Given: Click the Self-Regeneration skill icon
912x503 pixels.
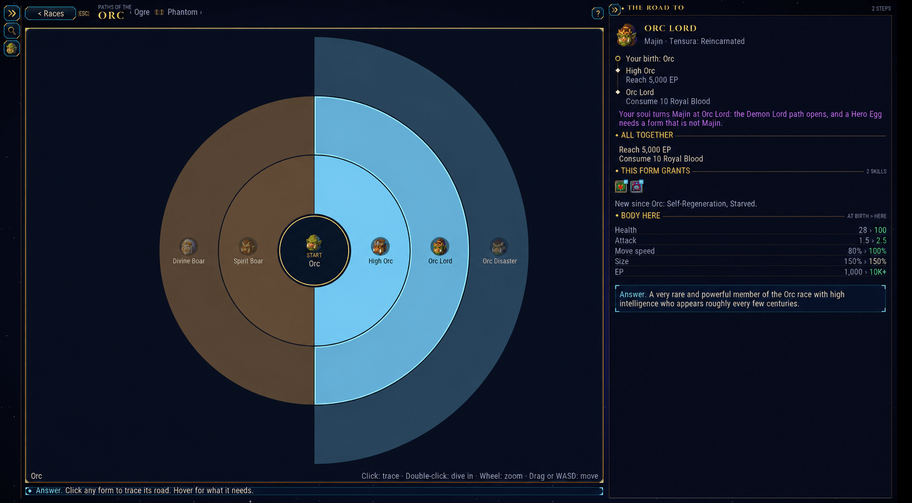Looking at the screenshot, I should point(621,186).
